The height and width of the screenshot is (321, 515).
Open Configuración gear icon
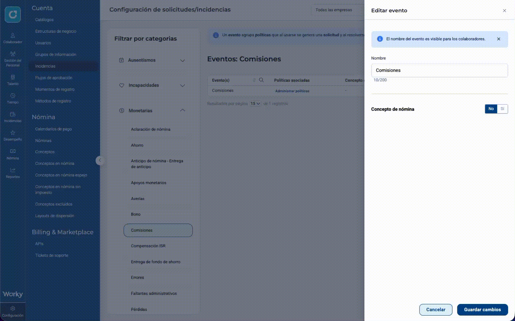coord(13,312)
